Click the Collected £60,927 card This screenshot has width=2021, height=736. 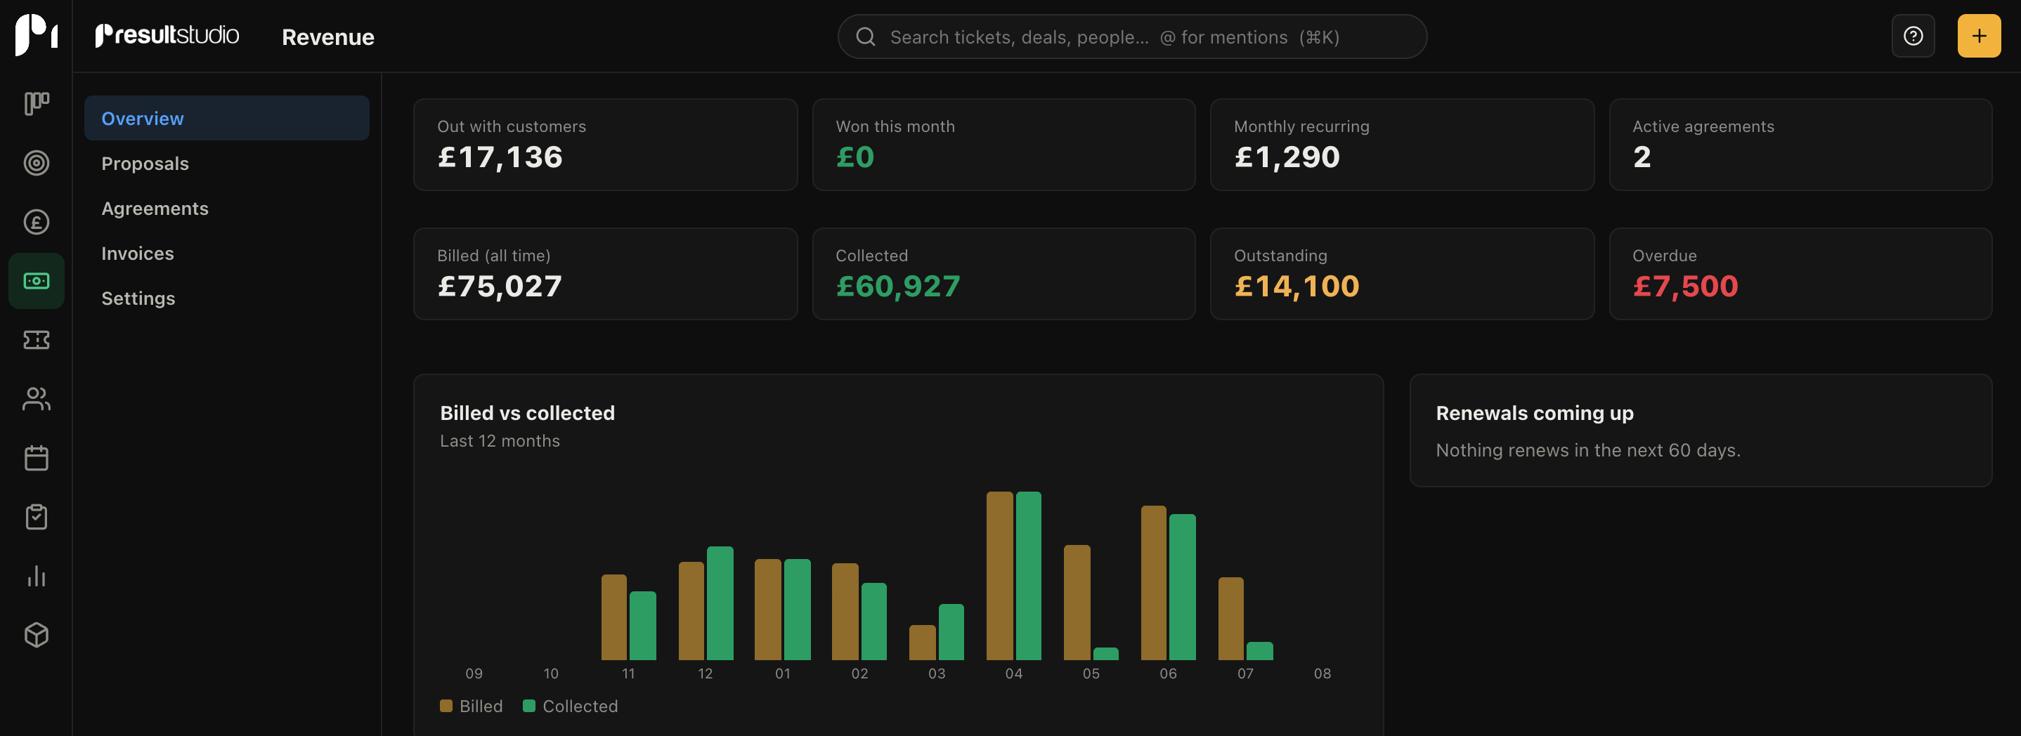[x=1003, y=274]
